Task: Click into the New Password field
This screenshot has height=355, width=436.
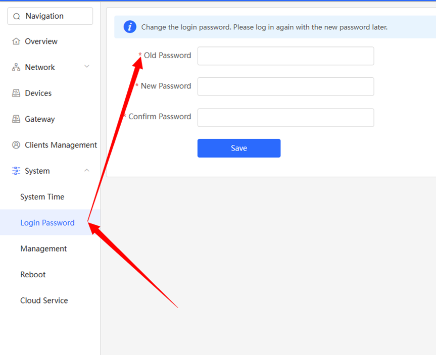Action: 285,86
